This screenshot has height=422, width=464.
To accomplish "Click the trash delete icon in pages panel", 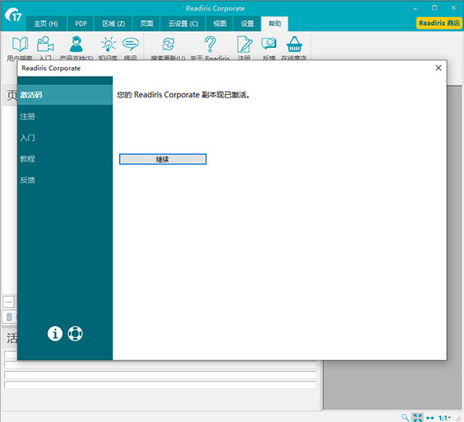I will pyautogui.click(x=9, y=317).
